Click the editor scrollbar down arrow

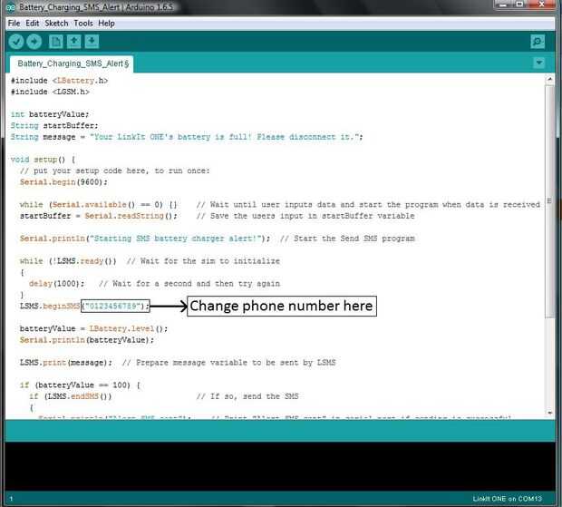pos(549,413)
